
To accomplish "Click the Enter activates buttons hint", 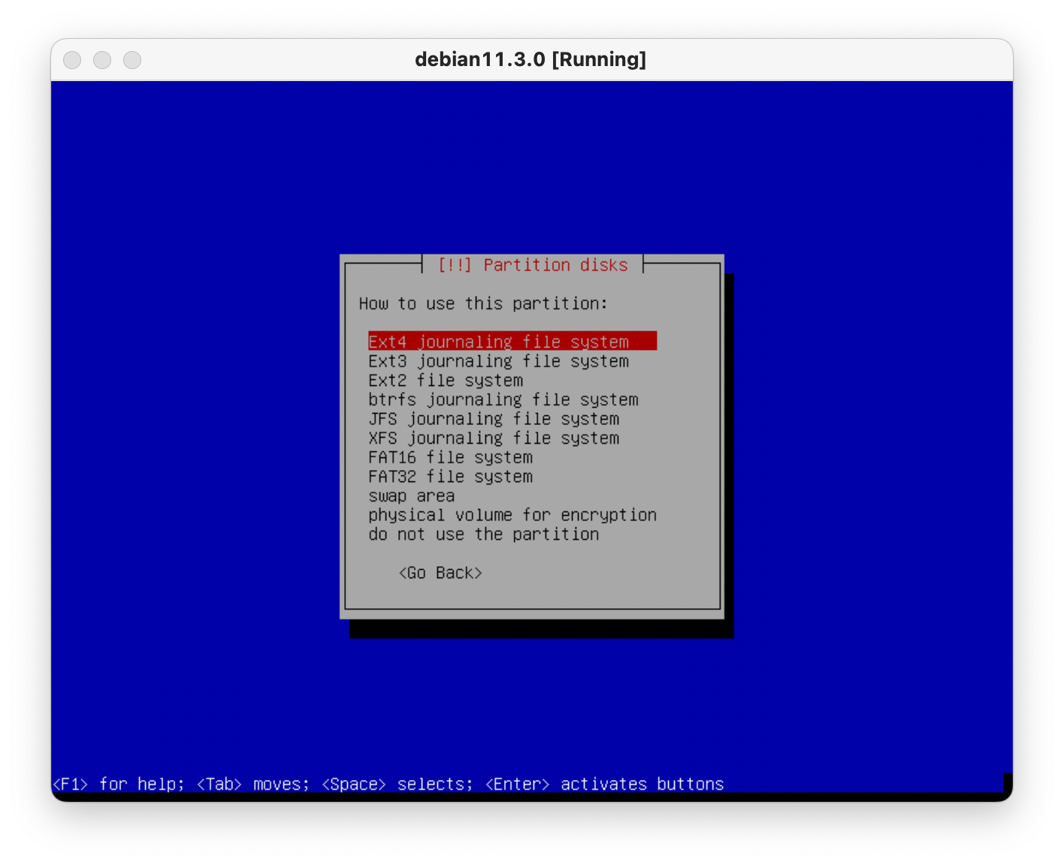I will 604,784.
